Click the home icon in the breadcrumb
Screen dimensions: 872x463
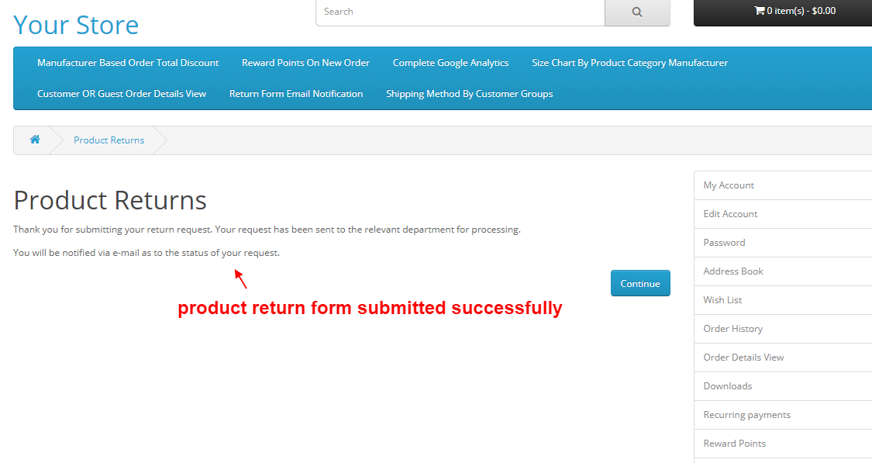point(34,140)
